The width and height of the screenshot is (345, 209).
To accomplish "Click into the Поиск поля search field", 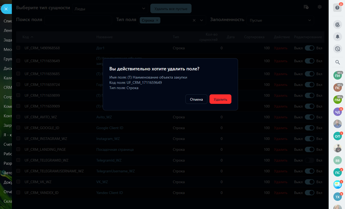I will (78, 20).
